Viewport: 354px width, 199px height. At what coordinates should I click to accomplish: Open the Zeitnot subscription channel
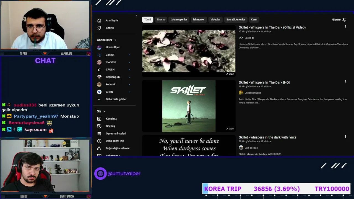click(x=110, y=55)
